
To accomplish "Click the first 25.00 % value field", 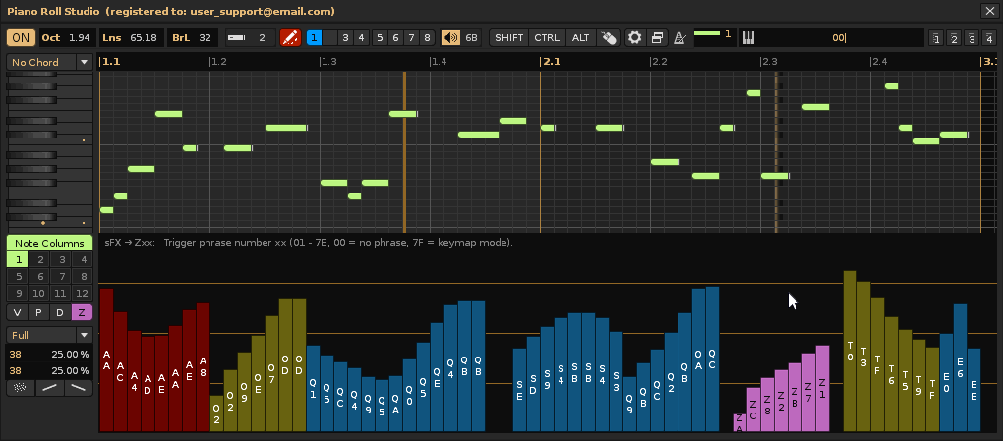I will pyautogui.click(x=69, y=355).
